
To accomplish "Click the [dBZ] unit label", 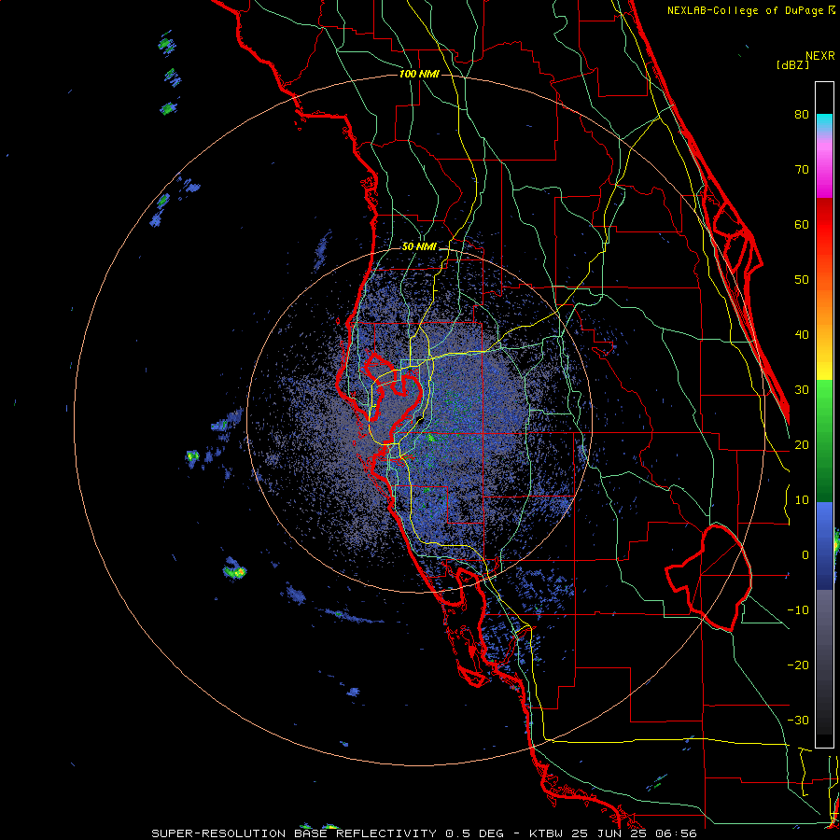I will coord(792,64).
